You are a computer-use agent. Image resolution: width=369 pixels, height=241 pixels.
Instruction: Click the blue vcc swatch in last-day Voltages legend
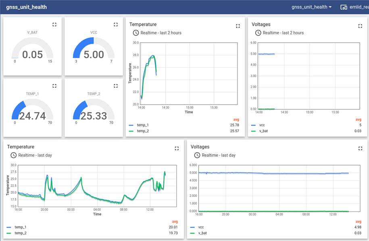point(193,227)
